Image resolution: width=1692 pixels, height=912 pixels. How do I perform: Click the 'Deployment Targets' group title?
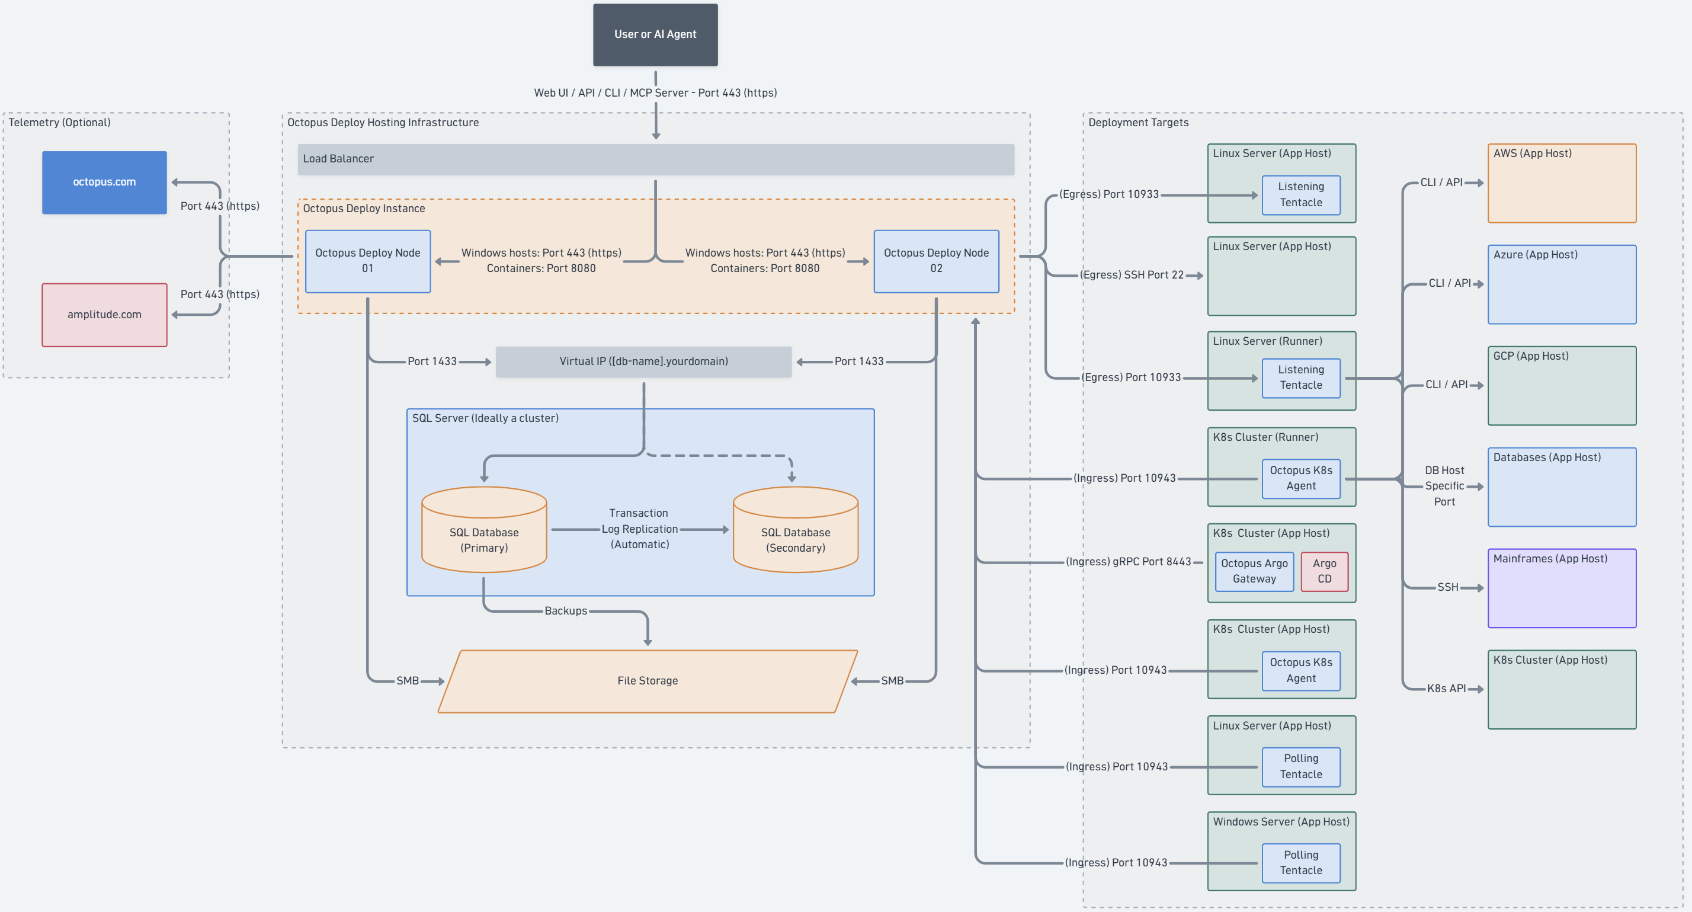[x=1138, y=122]
